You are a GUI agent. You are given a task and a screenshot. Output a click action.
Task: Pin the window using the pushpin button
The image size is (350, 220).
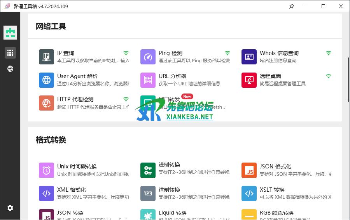click(x=292, y=6)
